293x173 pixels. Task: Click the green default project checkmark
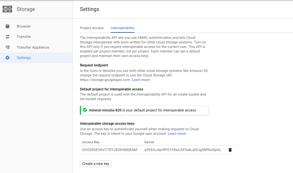click(85, 110)
